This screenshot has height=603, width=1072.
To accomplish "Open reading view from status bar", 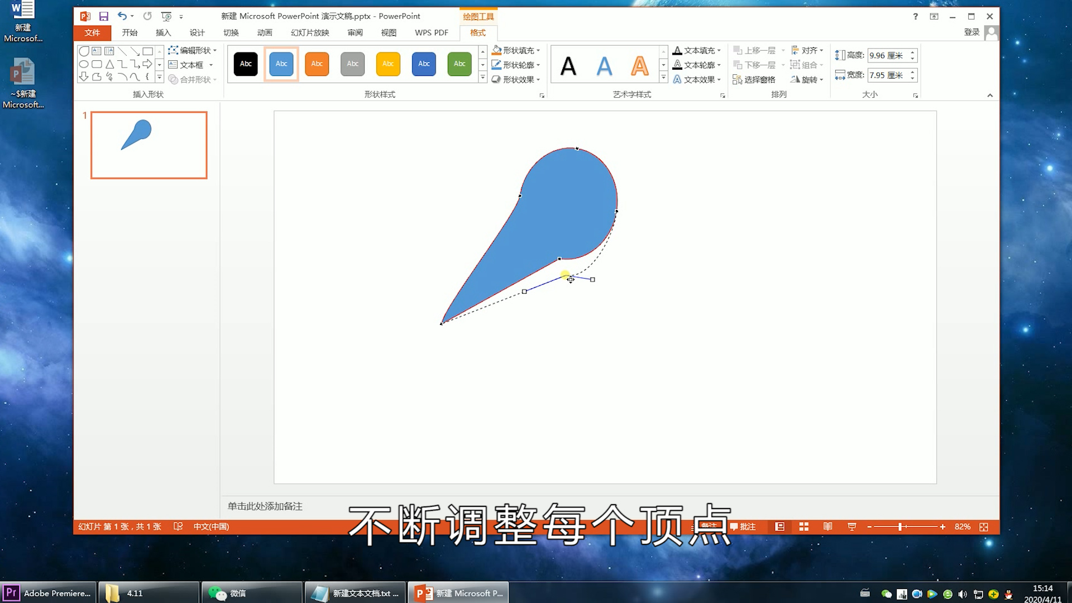I will coord(827,527).
